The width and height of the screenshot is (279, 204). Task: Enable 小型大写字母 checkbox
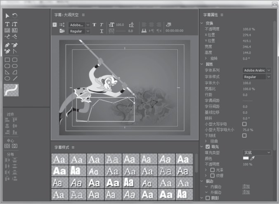coord(244,124)
